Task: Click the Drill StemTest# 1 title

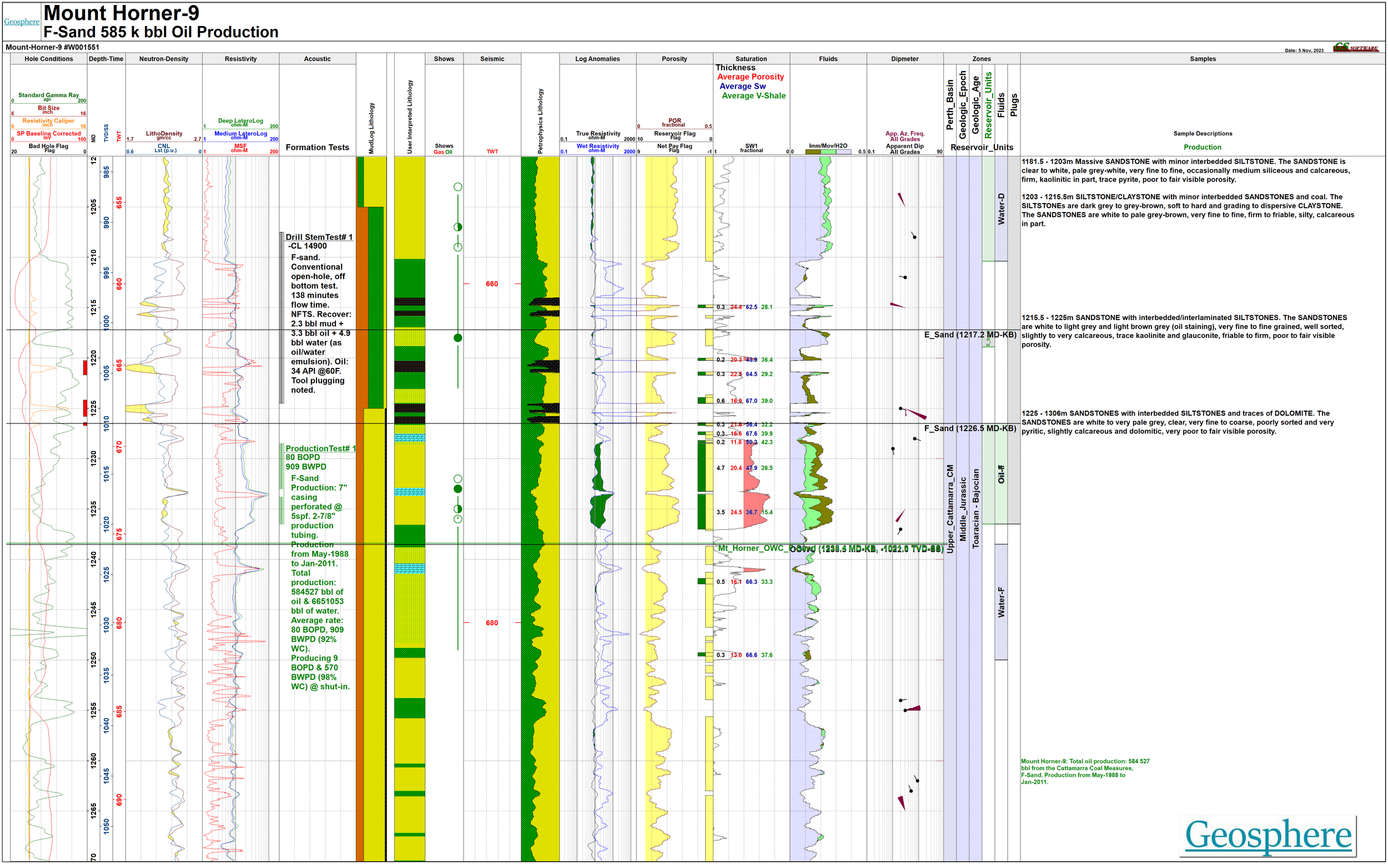Action: [x=319, y=237]
